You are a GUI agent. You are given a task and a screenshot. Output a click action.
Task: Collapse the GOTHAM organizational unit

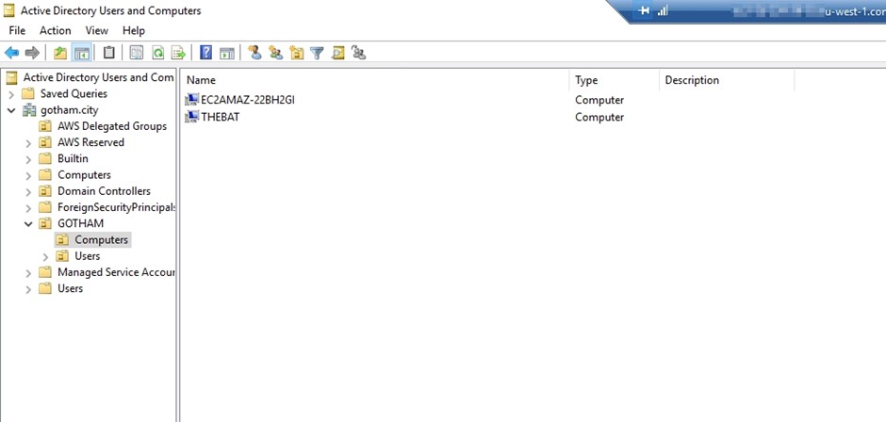pyautogui.click(x=29, y=224)
